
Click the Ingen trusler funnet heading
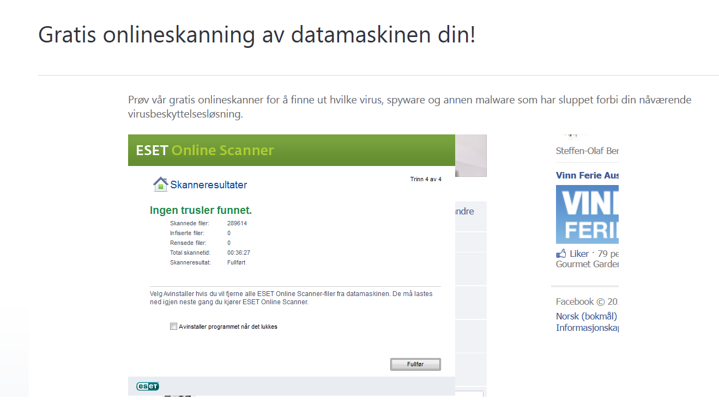(201, 211)
